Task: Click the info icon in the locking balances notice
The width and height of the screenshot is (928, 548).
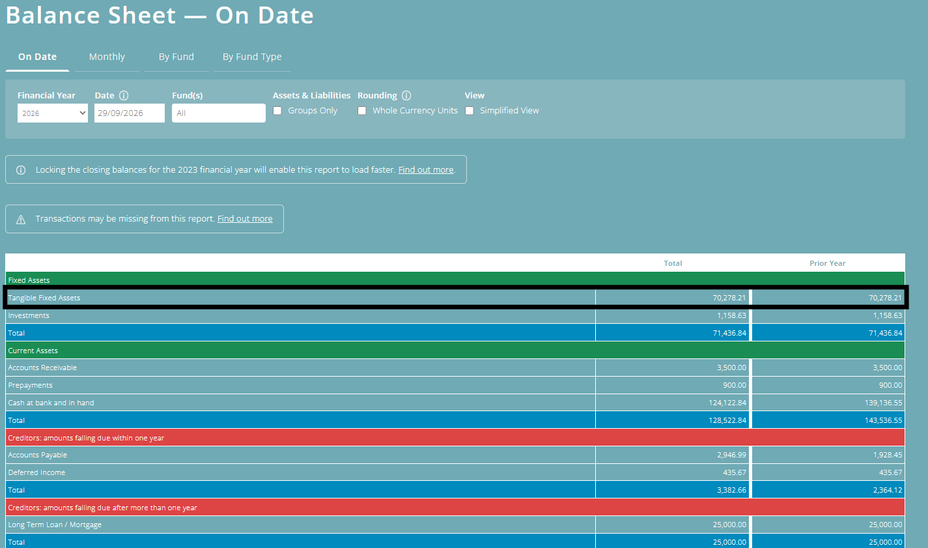Action: coord(21,170)
